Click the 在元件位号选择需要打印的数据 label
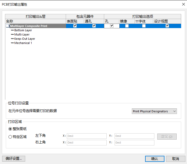The height and width of the screenshot is (164, 187). click(x=33, y=111)
